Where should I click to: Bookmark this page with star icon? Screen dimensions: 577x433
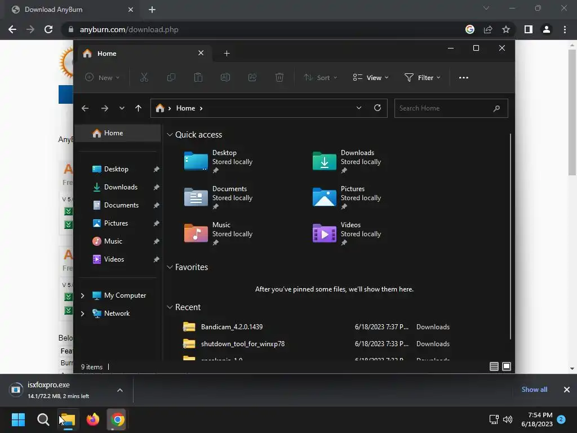506,29
